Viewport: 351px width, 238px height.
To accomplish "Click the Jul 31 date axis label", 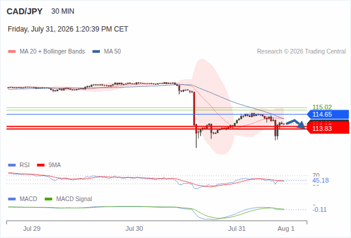I will coord(237,228).
